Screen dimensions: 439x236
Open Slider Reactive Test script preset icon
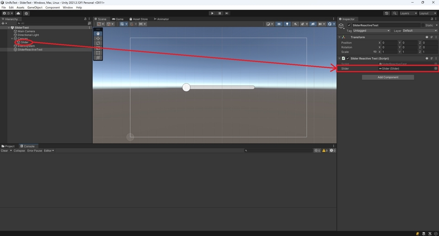point(431,59)
